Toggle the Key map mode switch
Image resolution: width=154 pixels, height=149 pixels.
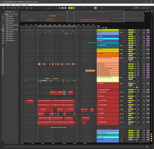point(139,8)
